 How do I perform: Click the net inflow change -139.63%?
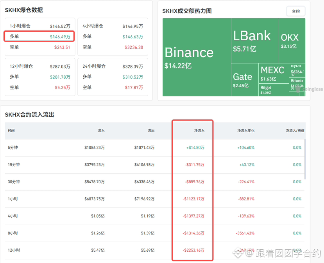point(246,216)
